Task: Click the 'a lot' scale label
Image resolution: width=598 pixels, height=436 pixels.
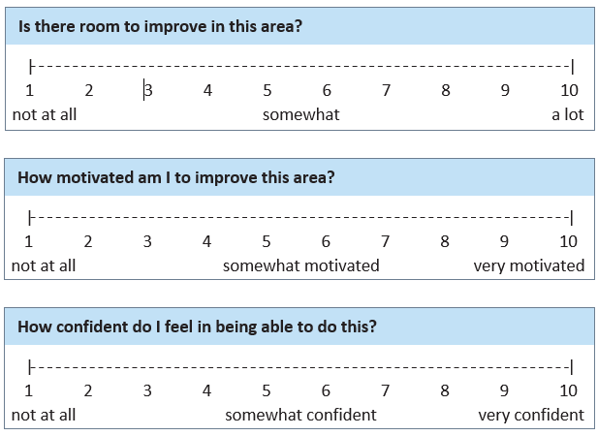Action: pyautogui.click(x=568, y=114)
